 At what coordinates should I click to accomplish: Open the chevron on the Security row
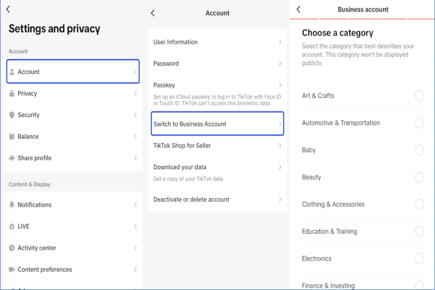point(135,115)
